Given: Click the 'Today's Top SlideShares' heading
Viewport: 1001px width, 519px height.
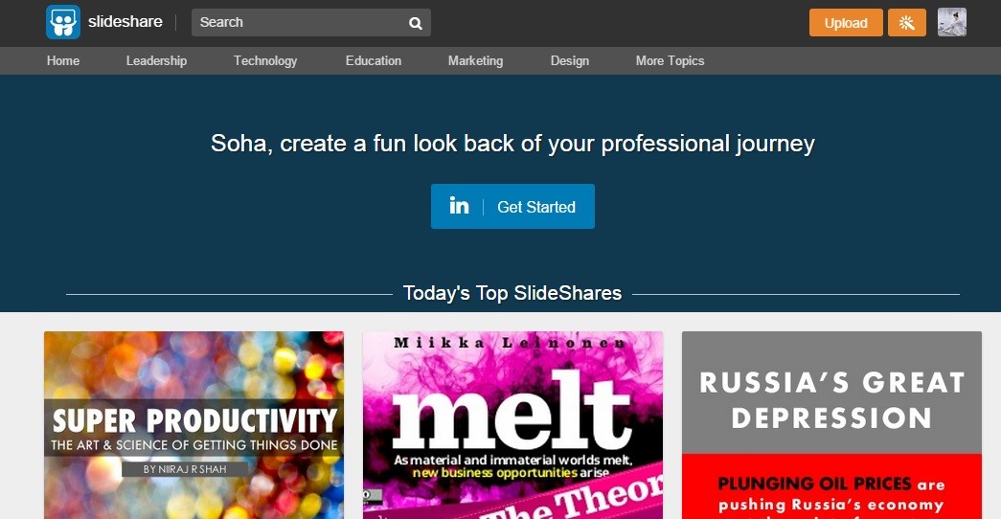Looking at the screenshot, I should [x=512, y=293].
